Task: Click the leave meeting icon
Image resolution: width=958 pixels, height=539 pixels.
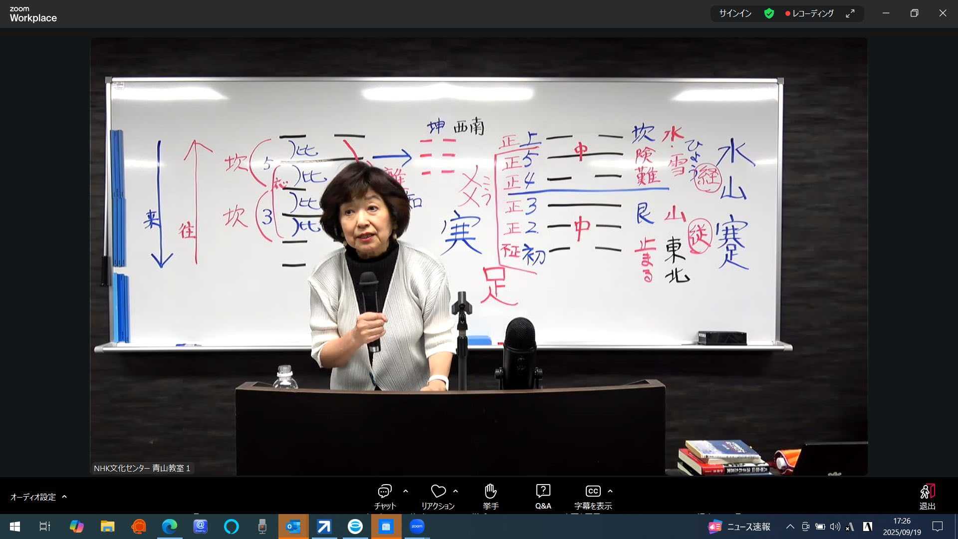Action: pos(927,492)
